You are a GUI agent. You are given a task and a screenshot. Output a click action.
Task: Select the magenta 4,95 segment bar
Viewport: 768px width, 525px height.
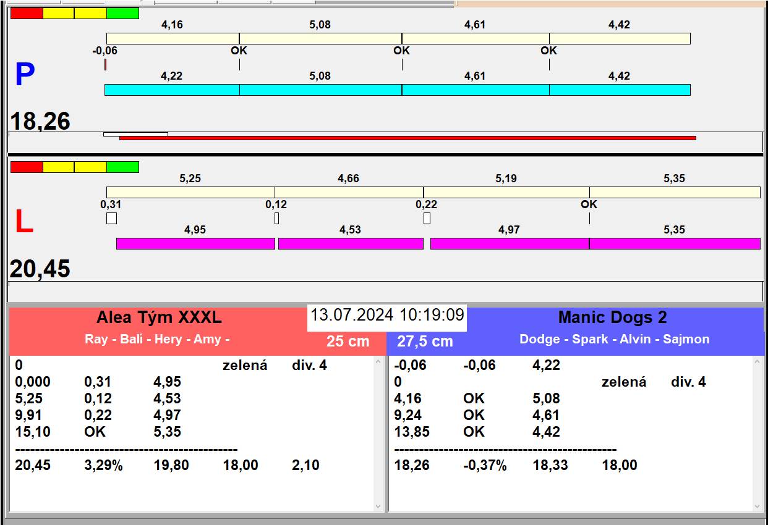coord(195,243)
